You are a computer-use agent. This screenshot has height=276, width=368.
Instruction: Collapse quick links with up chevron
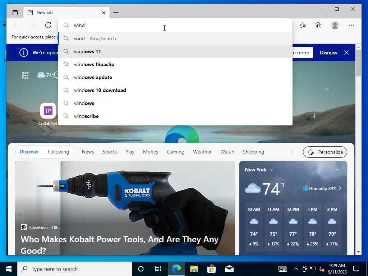326,89
